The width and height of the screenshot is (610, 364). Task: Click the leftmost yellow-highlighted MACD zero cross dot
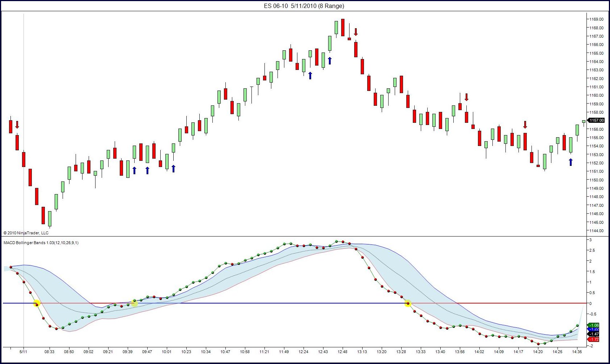click(x=37, y=304)
